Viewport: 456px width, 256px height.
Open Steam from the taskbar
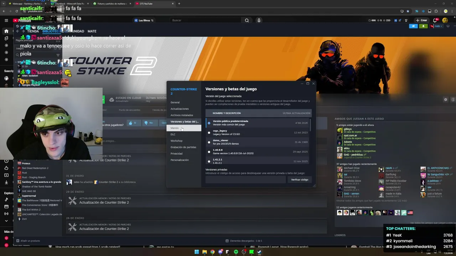[x=259, y=252]
